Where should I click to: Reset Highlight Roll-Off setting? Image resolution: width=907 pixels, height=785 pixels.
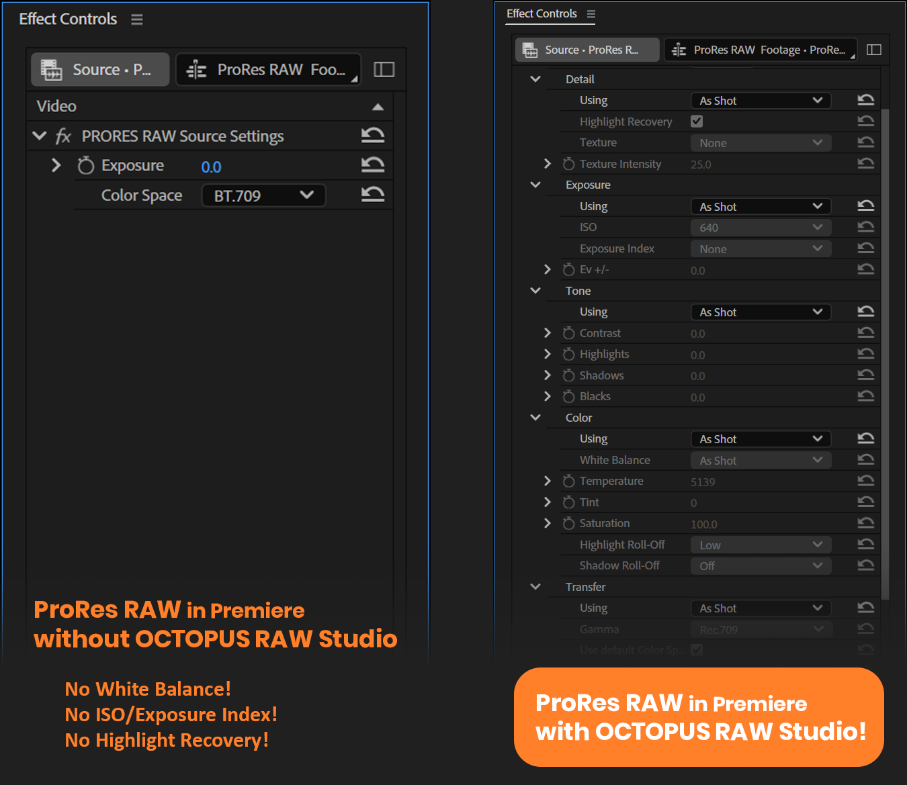click(866, 544)
